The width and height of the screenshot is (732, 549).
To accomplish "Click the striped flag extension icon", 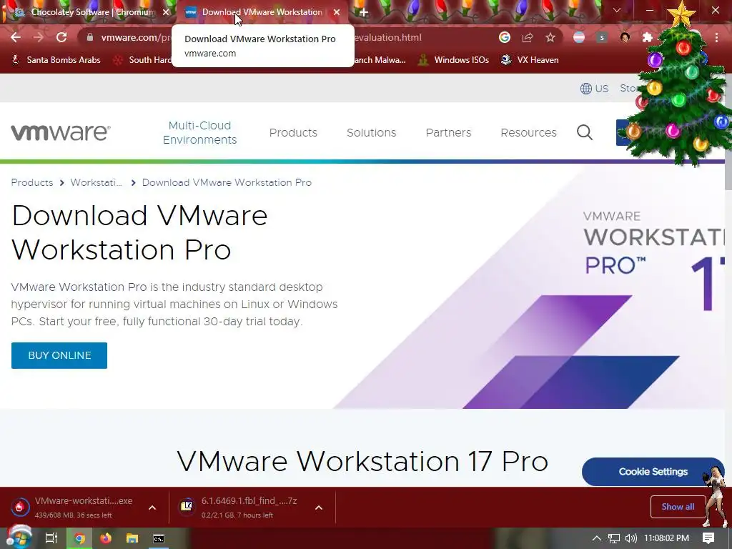I will point(579,37).
